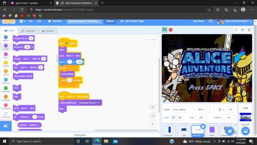Open the HyperSonicGamingYT account menu
This screenshot has height=145, width=257.
coord(235,21)
